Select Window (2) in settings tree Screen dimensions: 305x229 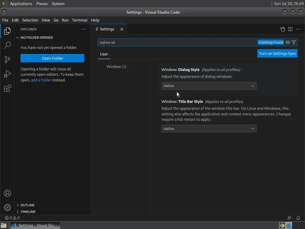(x=116, y=66)
